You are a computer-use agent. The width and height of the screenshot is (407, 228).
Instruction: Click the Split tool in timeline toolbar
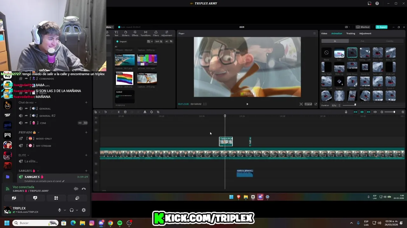tap(119, 112)
